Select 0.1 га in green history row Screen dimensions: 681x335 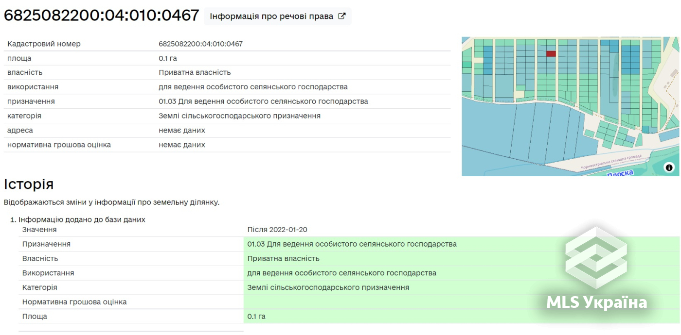(256, 317)
